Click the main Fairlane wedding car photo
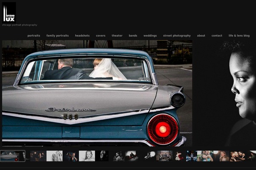The width and height of the screenshot is (256, 170). [x=97, y=93]
